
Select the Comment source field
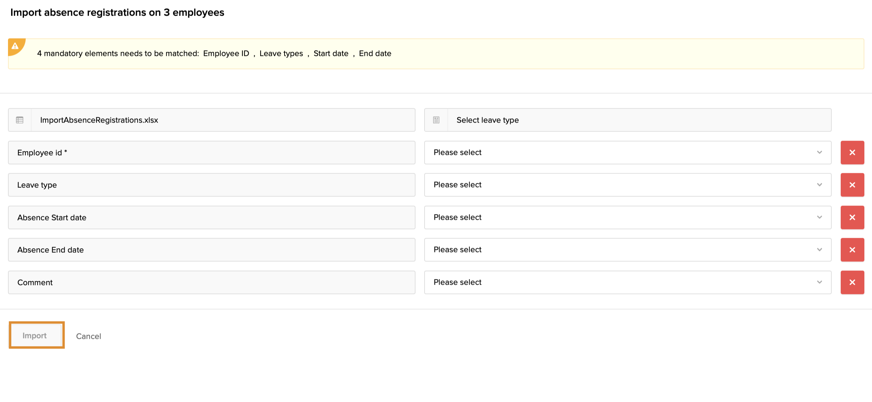[x=211, y=282]
